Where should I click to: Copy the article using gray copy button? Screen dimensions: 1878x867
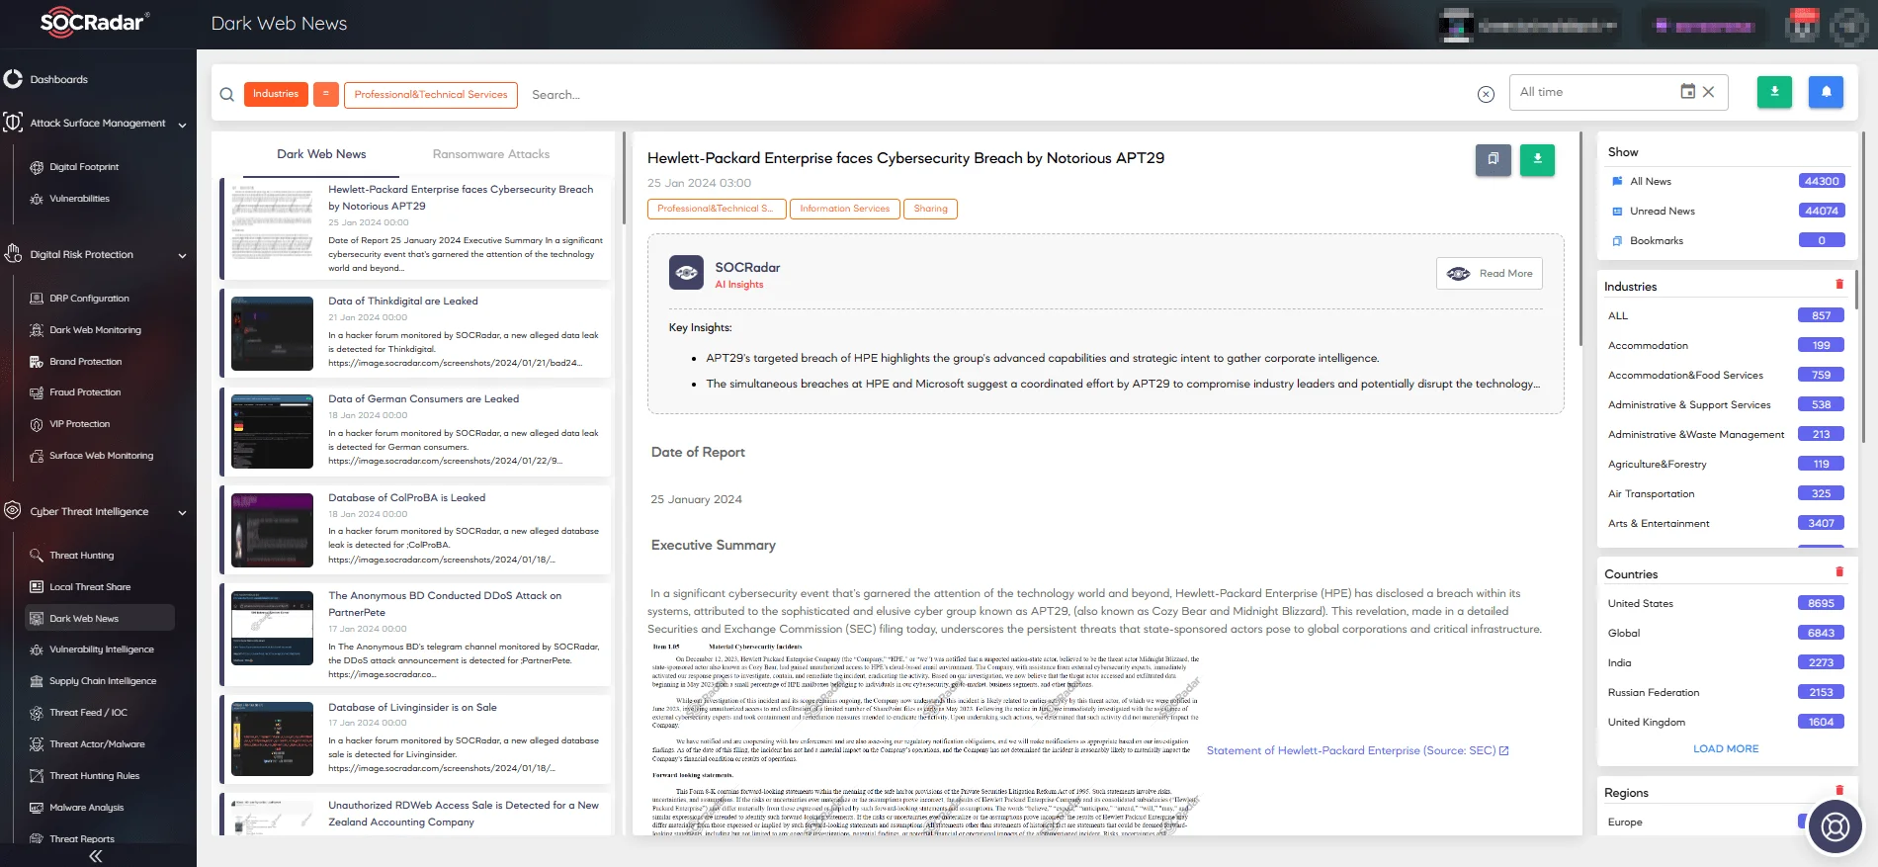1494,159
